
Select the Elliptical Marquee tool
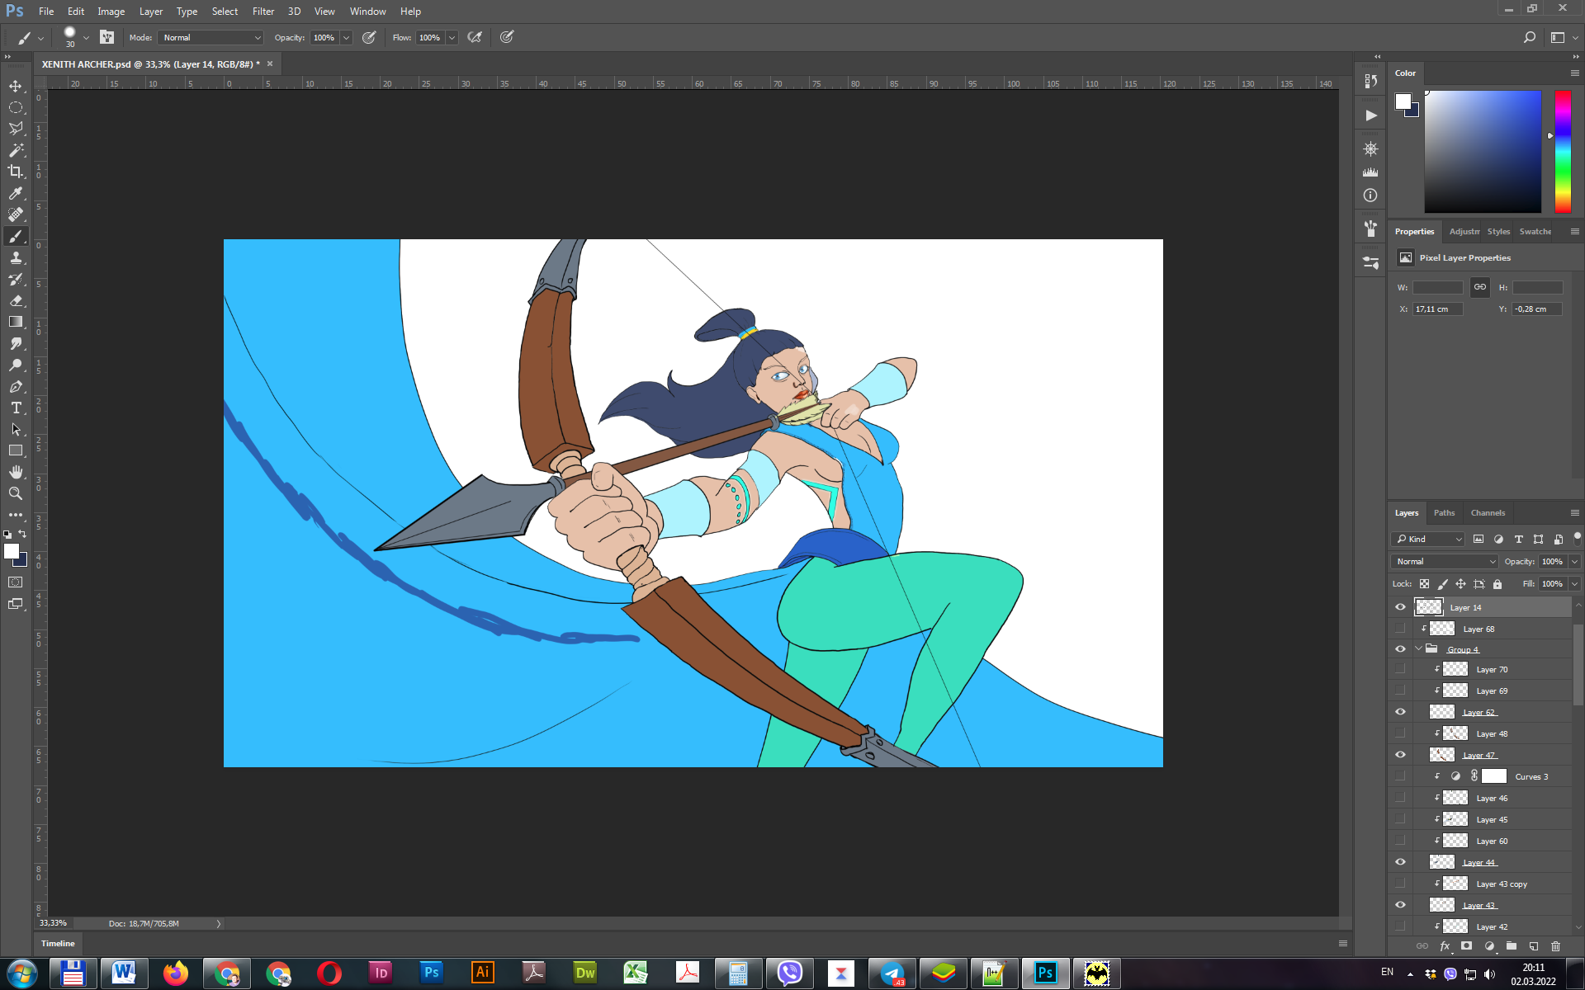click(x=16, y=107)
